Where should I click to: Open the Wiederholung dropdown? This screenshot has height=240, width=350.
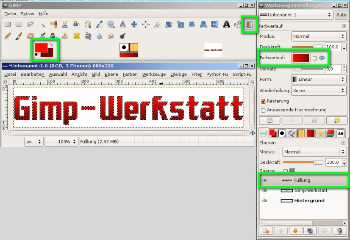319,91
